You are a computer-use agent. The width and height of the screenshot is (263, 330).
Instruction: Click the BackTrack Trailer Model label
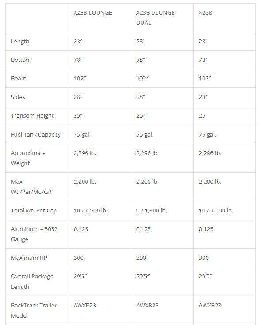coord(34,311)
